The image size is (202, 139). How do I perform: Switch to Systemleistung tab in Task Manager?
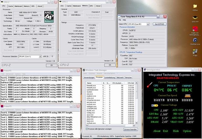(110, 77)
